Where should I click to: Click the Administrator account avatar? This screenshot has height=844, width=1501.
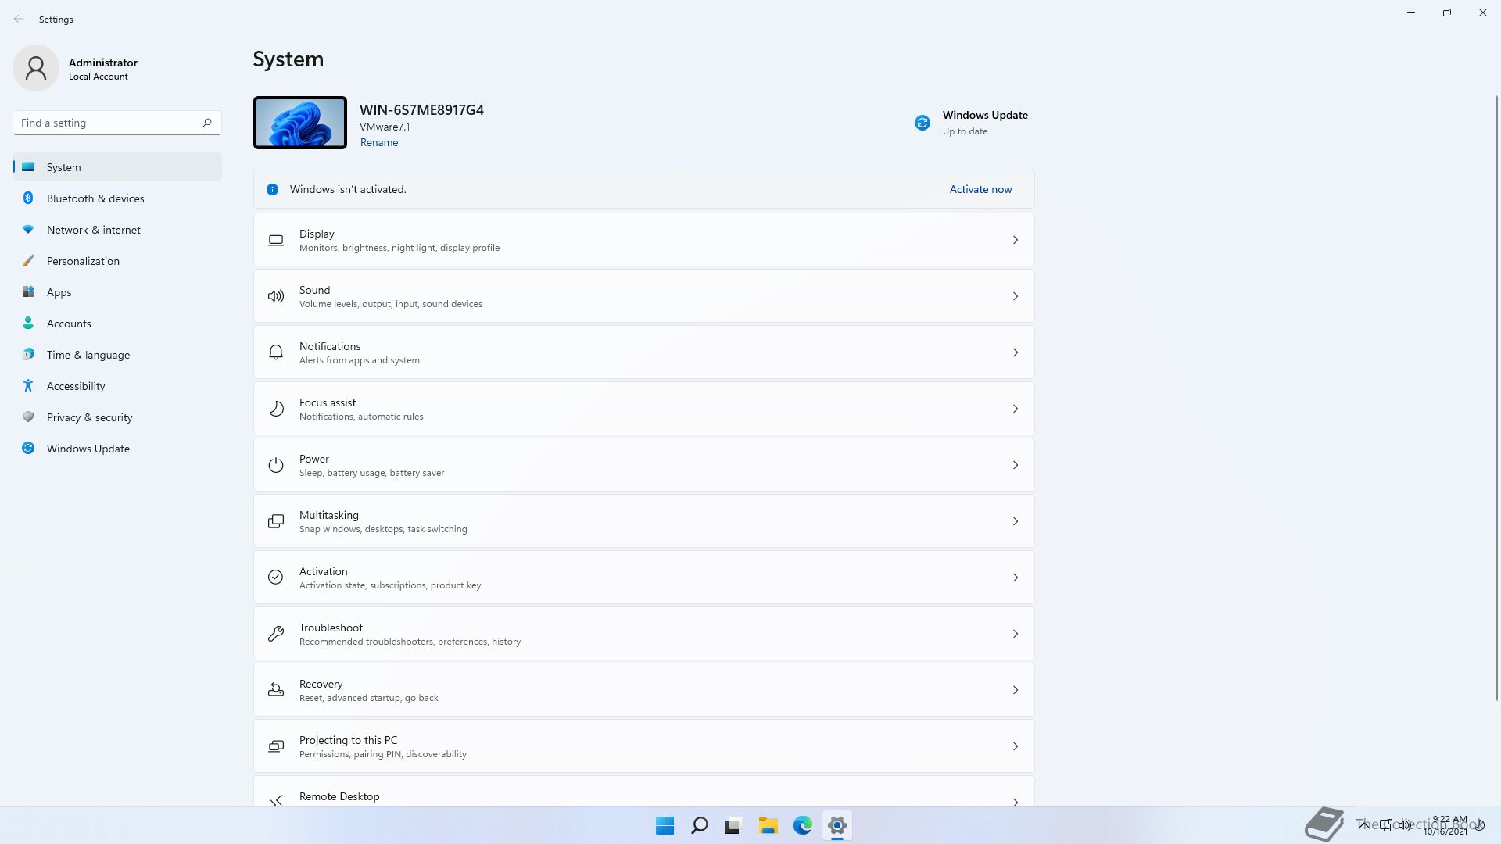(x=36, y=68)
